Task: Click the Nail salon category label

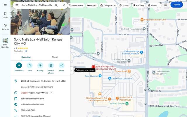Action: pyautogui.click(x=18, y=51)
